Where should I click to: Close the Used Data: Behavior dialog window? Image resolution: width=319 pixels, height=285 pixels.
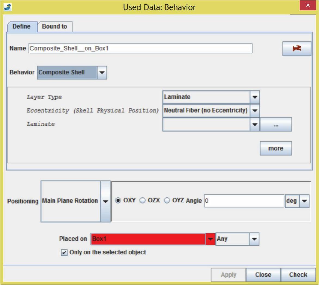tap(308, 5)
